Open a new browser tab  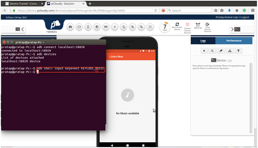click(90, 4)
